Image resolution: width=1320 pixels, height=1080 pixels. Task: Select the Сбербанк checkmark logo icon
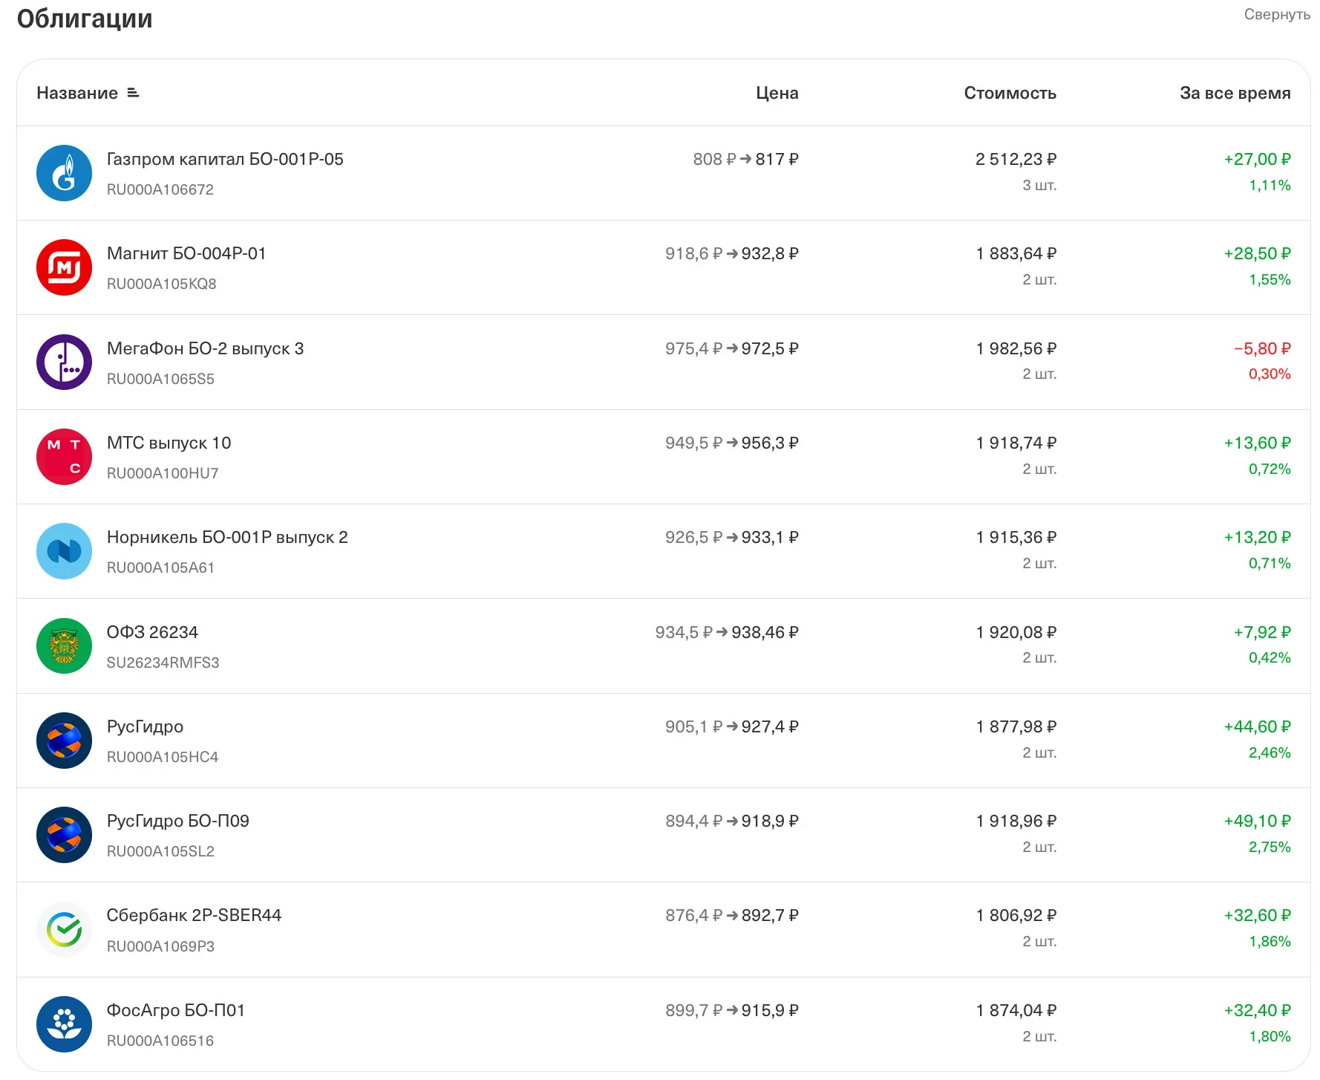tap(65, 929)
